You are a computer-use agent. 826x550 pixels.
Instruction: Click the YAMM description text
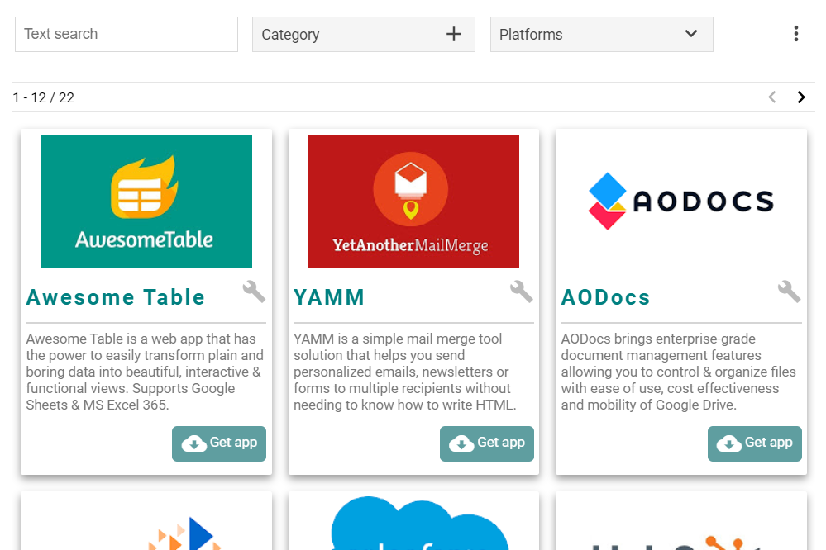pyautogui.click(x=405, y=372)
